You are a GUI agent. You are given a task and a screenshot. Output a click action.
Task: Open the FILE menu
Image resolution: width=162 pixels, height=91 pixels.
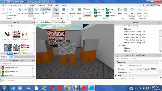(x=4, y=5)
